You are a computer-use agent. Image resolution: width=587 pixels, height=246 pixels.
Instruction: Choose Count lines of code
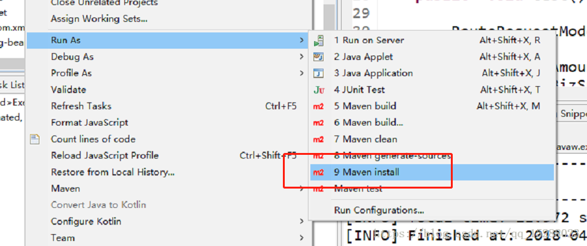[167, 139]
